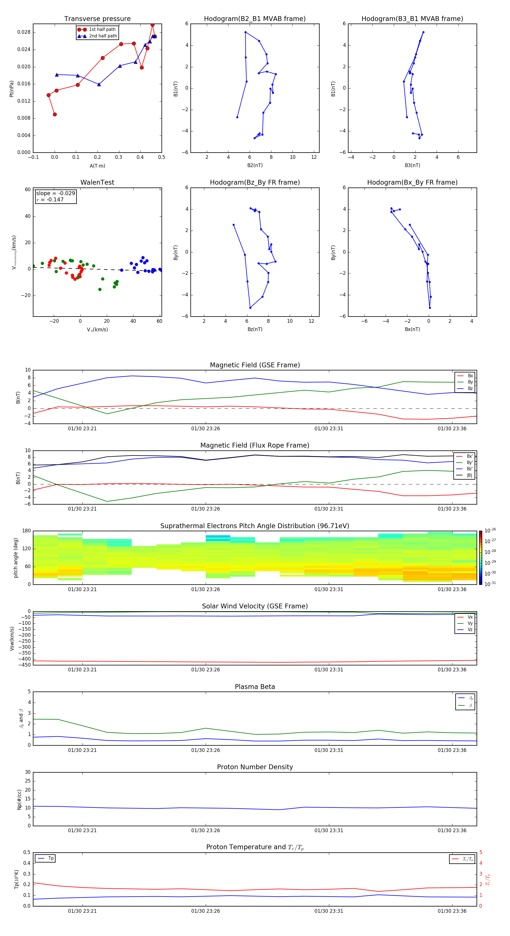Select the '|B|' entry in Flux Rope legend
Screen dimensions: 510x936
[465, 475]
